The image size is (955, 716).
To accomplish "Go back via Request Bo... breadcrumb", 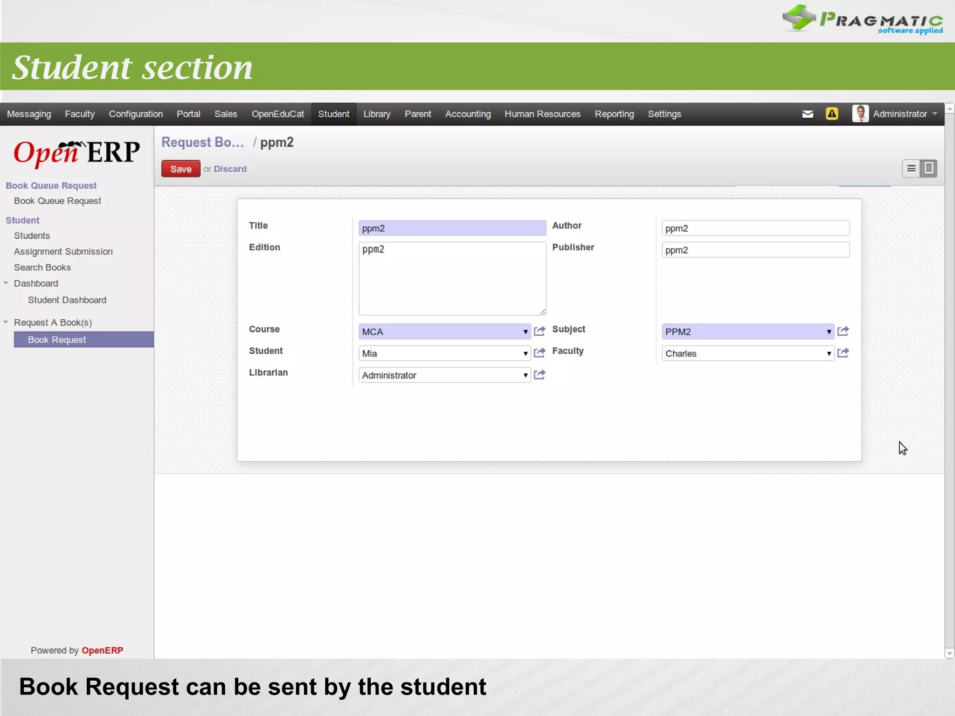I will pos(203,142).
